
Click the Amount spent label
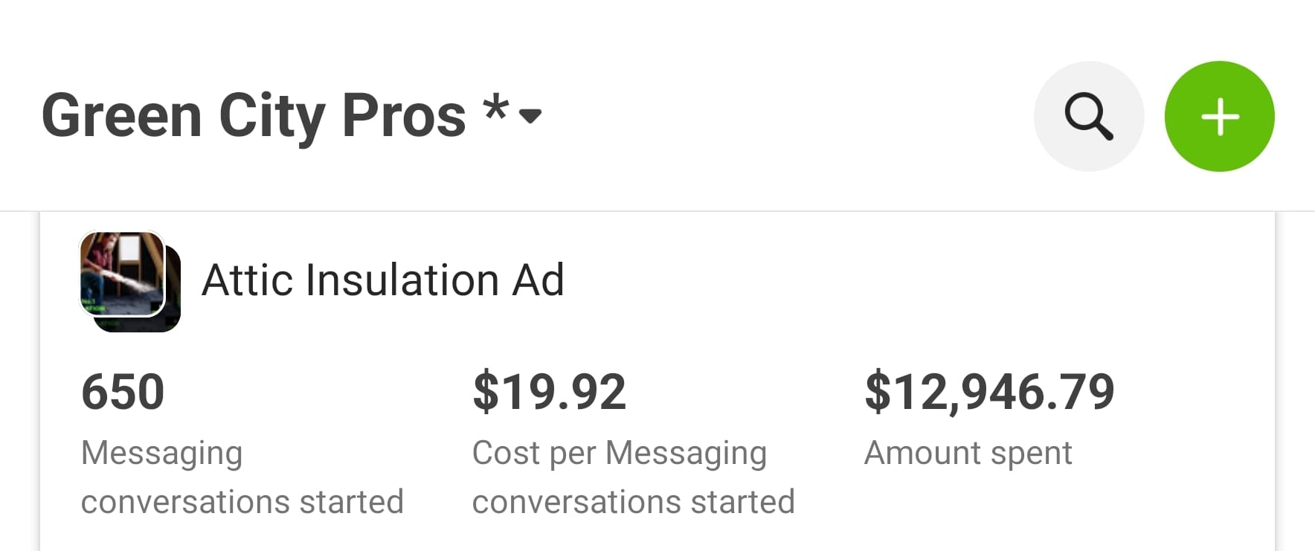pyautogui.click(x=968, y=453)
